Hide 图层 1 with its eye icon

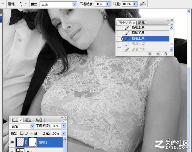(x=12, y=142)
